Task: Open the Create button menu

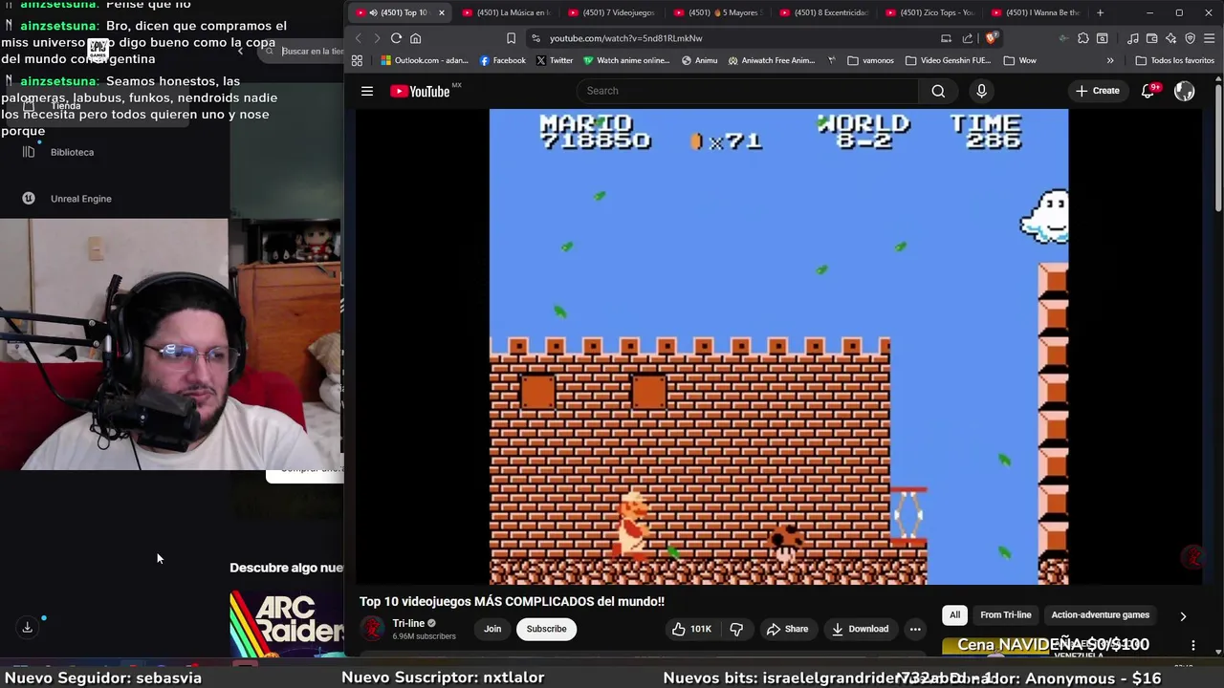Action: [x=1097, y=91]
